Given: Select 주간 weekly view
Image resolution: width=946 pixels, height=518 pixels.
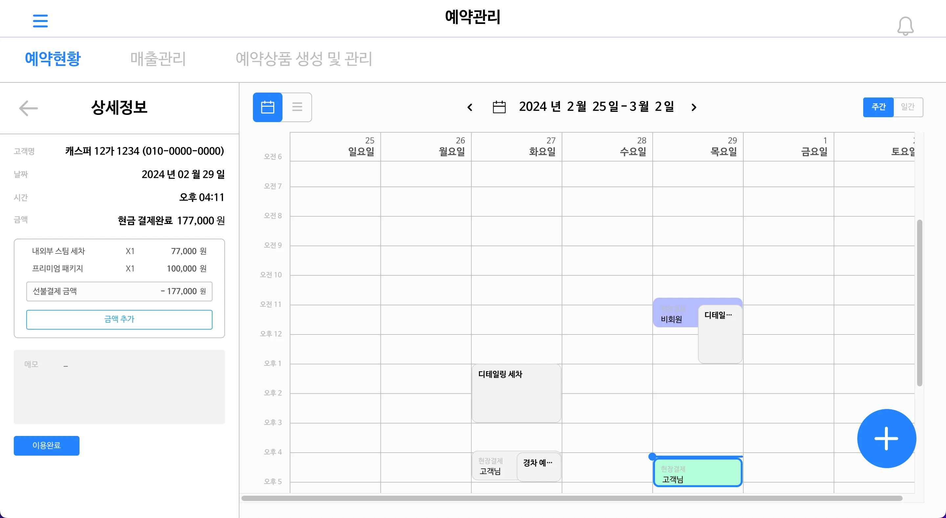Looking at the screenshot, I should (x=878, y=107).
